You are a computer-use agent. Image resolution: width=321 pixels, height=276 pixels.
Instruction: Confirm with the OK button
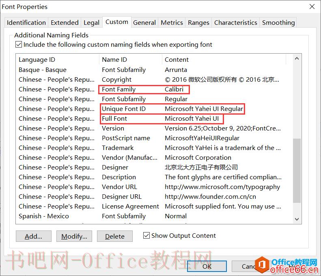point(207,266)
